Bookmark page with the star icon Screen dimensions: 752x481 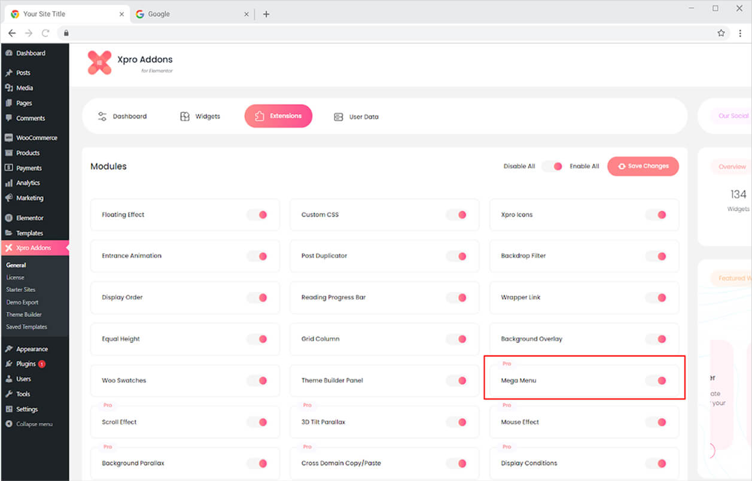[x=721, y=33]
